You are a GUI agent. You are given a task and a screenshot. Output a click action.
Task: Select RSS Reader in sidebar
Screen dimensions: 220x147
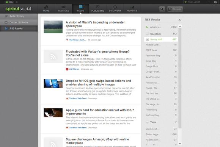tap(19, 28)
